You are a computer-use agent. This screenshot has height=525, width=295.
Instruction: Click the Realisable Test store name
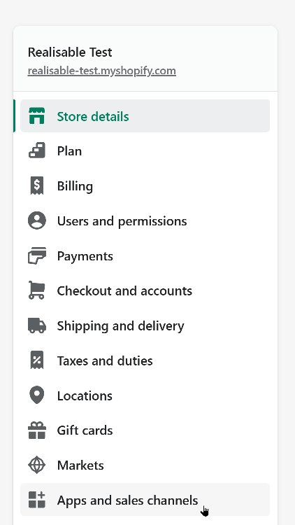coord(70,52)
